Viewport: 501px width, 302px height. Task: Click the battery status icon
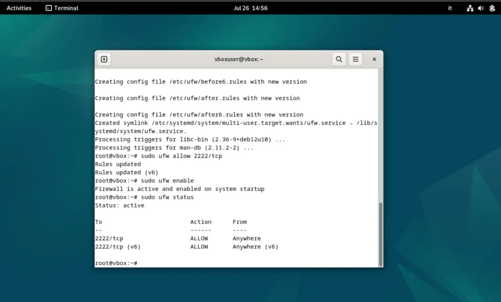pyautogui.click(x=492, y=8)
